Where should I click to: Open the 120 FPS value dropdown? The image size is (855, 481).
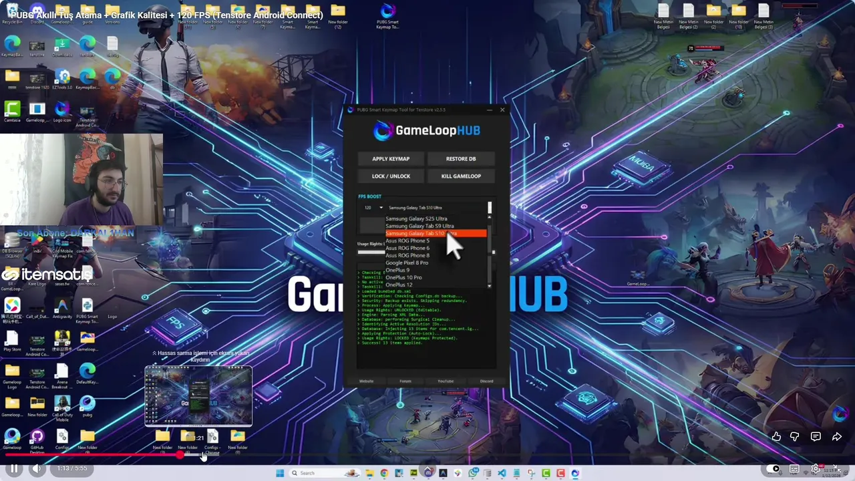[372, 208]
